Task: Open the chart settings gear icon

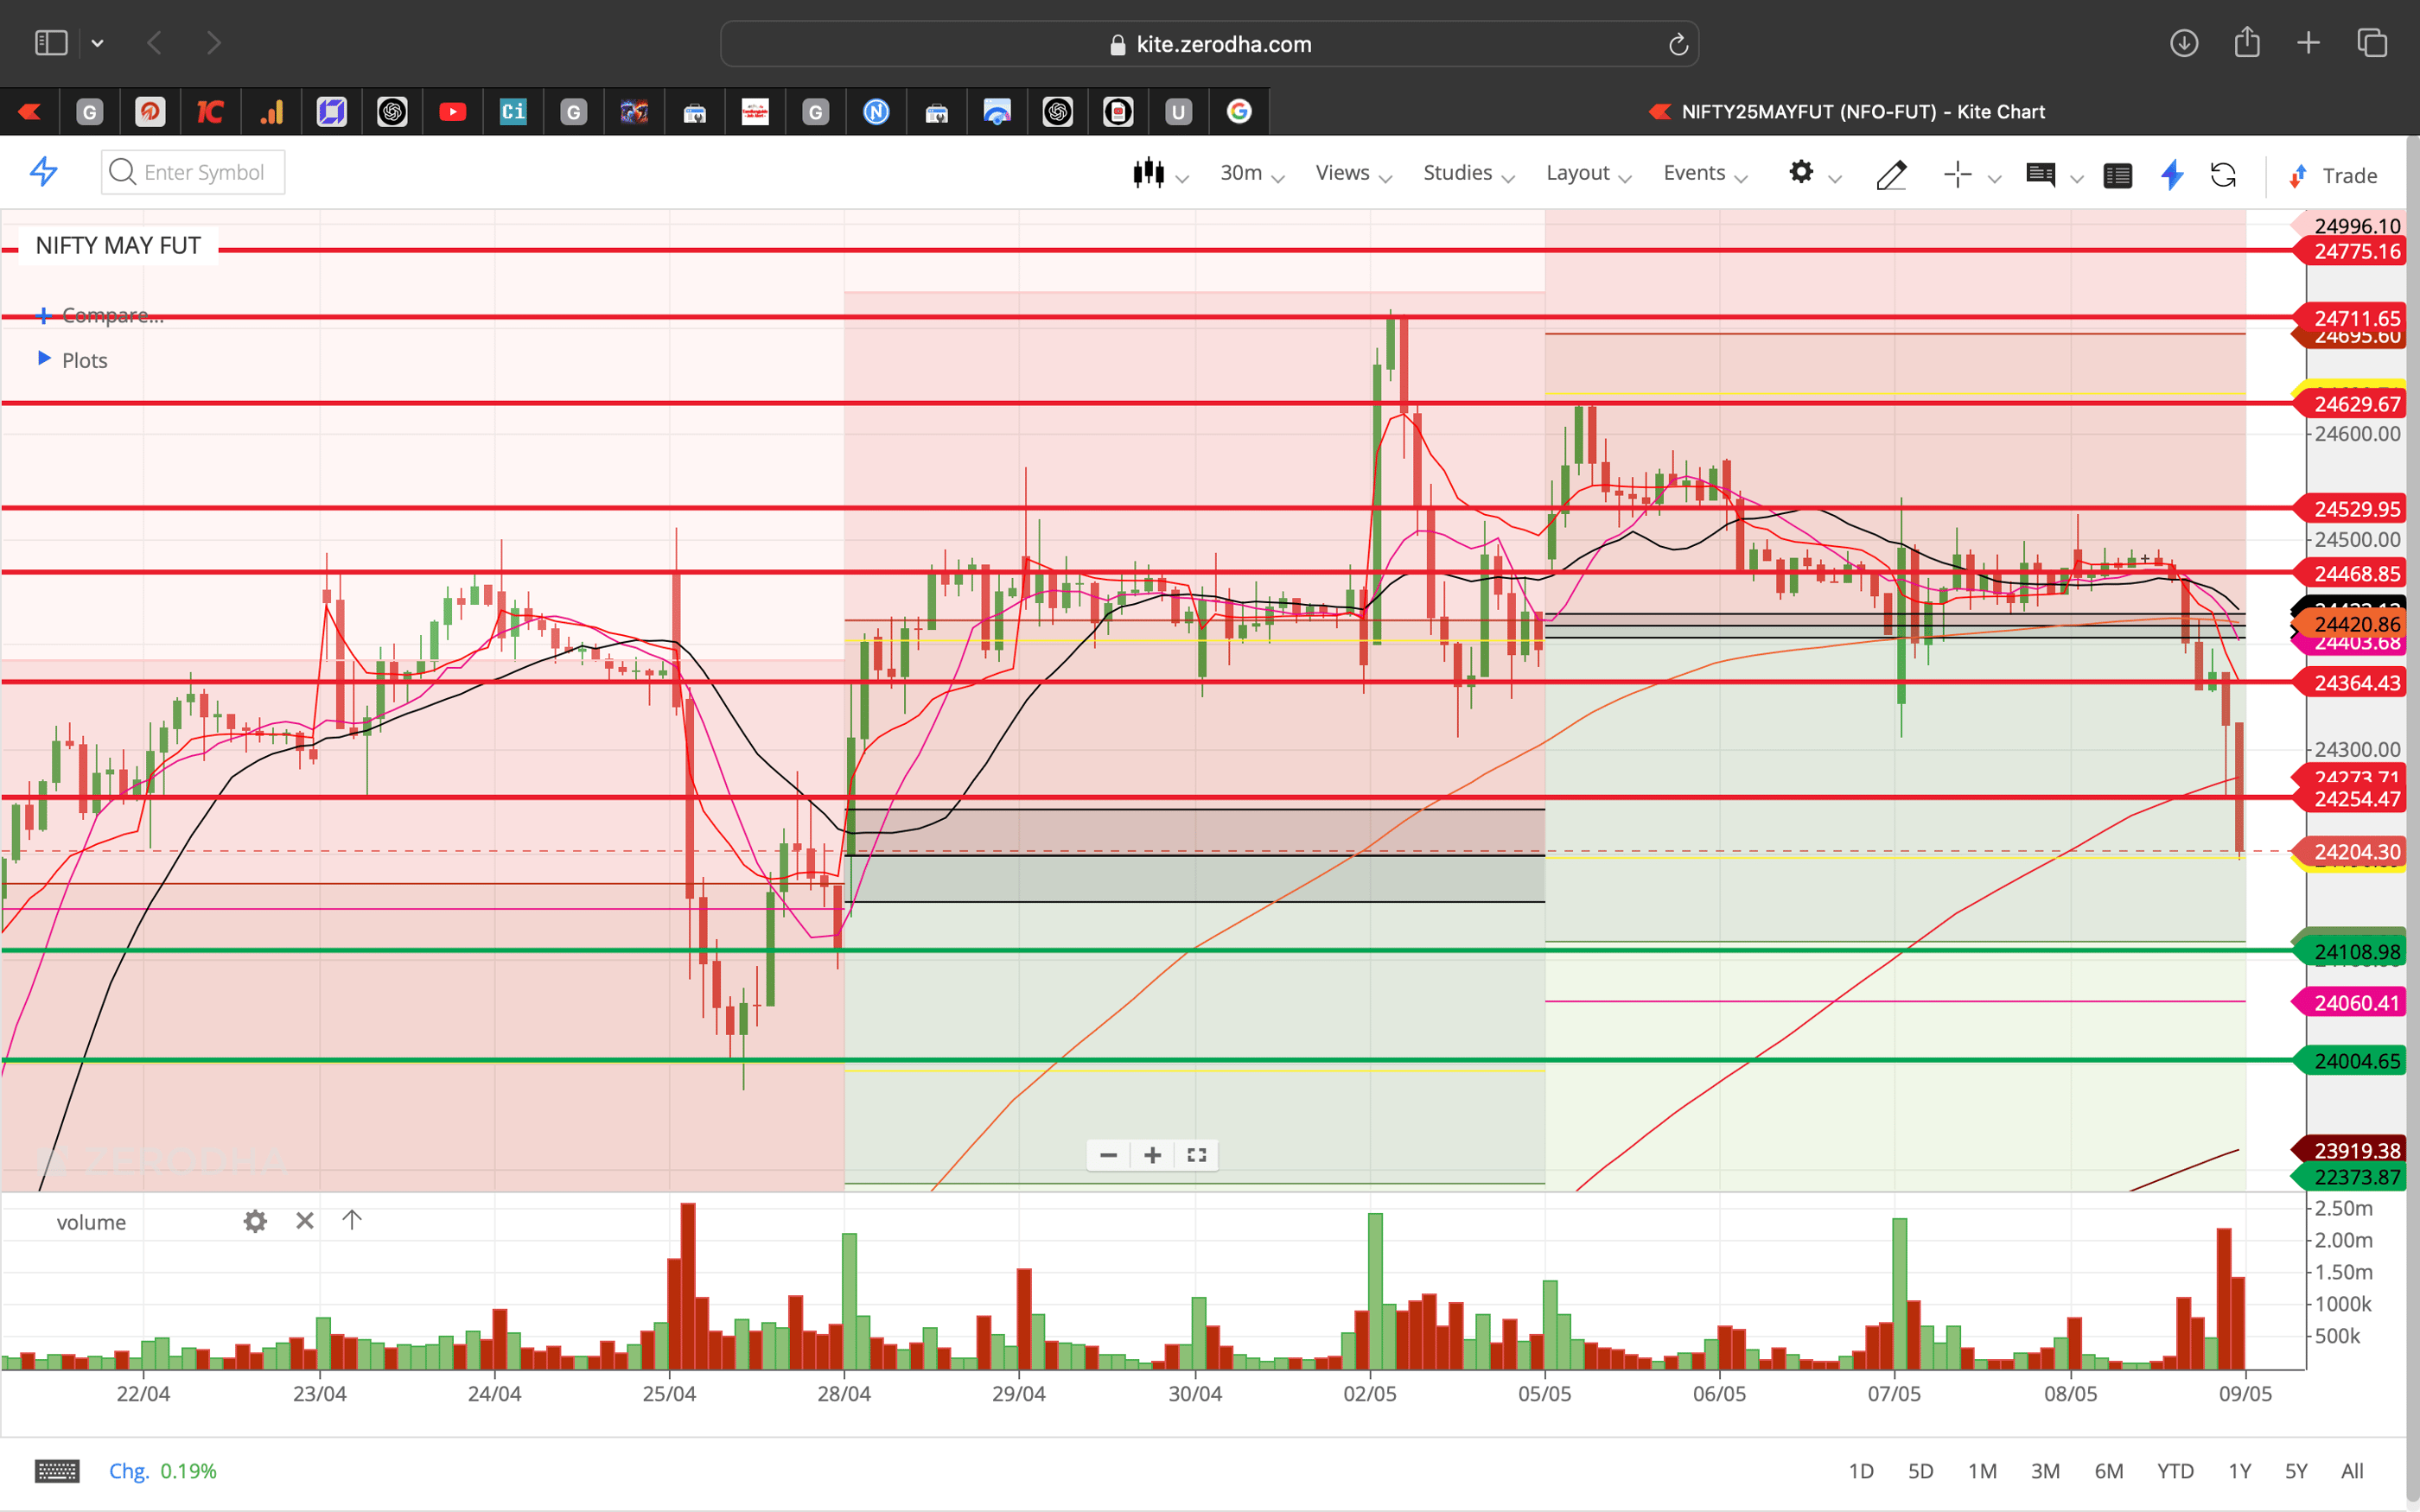Action: click(x=1802, y=172)
